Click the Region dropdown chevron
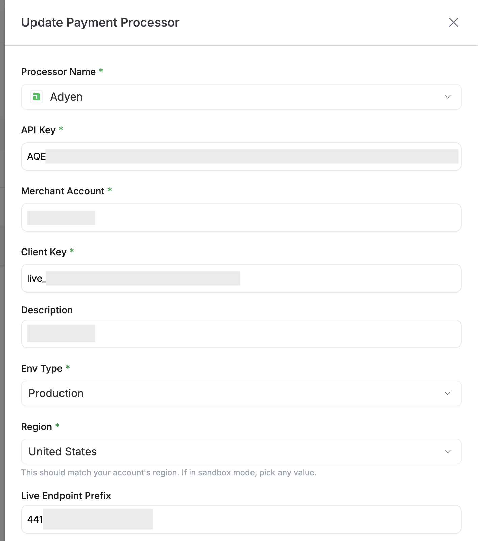The width and height of the screenshot is (478, 541). click(448, 452)
